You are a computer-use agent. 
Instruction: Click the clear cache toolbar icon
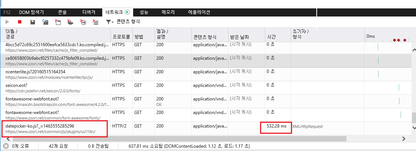(x=58, y=22)
